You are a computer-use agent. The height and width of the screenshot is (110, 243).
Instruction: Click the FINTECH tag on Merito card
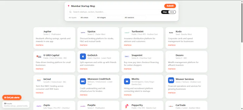click(x=128, y=95)
